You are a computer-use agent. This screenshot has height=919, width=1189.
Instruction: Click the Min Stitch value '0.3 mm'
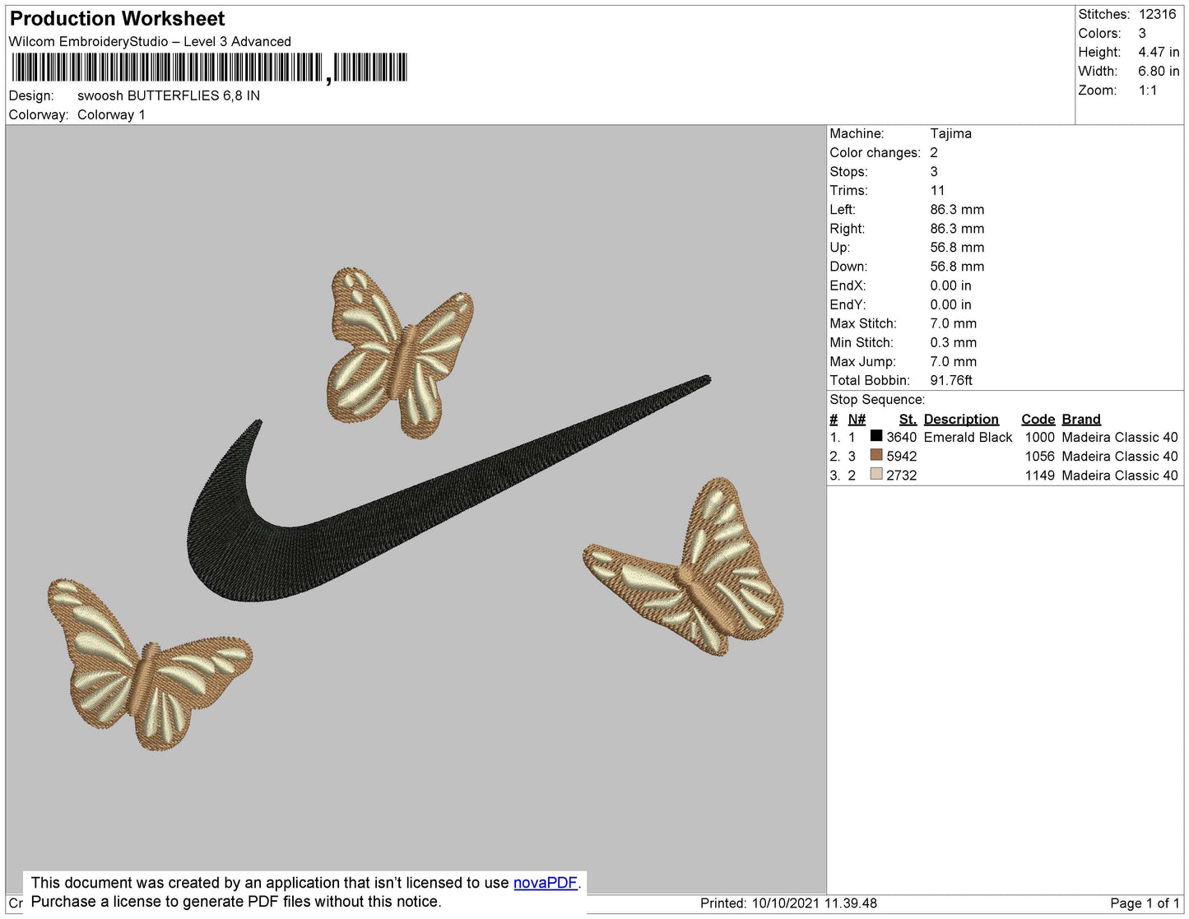[953, 342]
